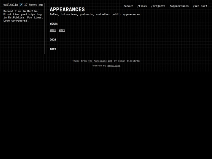Click the '17 hours ago' timestamp
The image size is (212, 159).
pyautogui.click(x=34, y=5)
